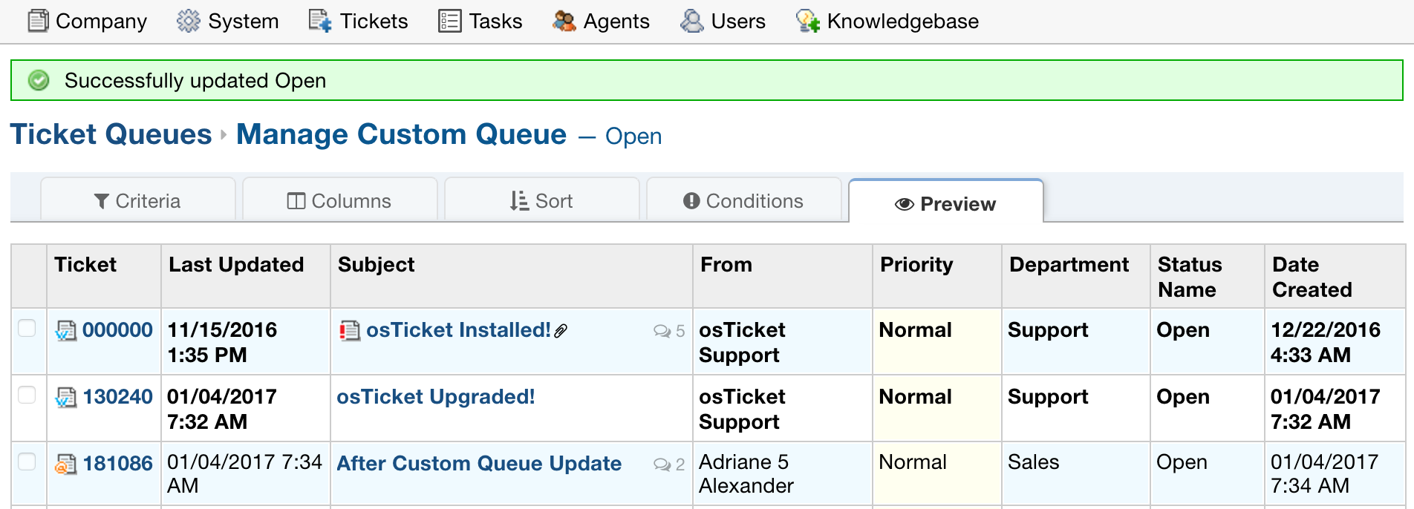Image resolution: width=1414 pixels, height=509 pixels.
Task: Open the osTicket Upgraded! subject link
Action: [x=436, y=396]
